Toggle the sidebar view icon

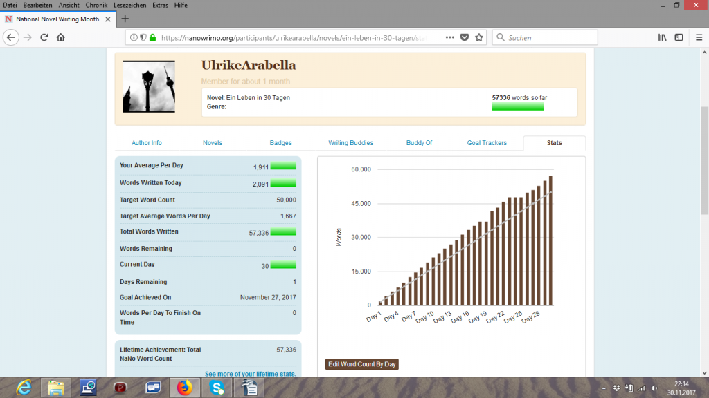pos(679,37)
